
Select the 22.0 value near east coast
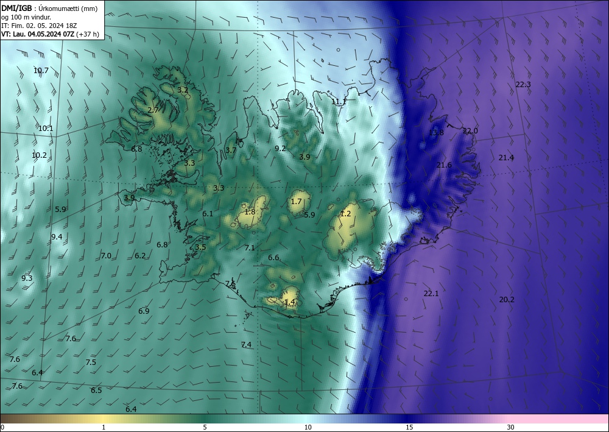pyautogui.click(x=470, y=131)
